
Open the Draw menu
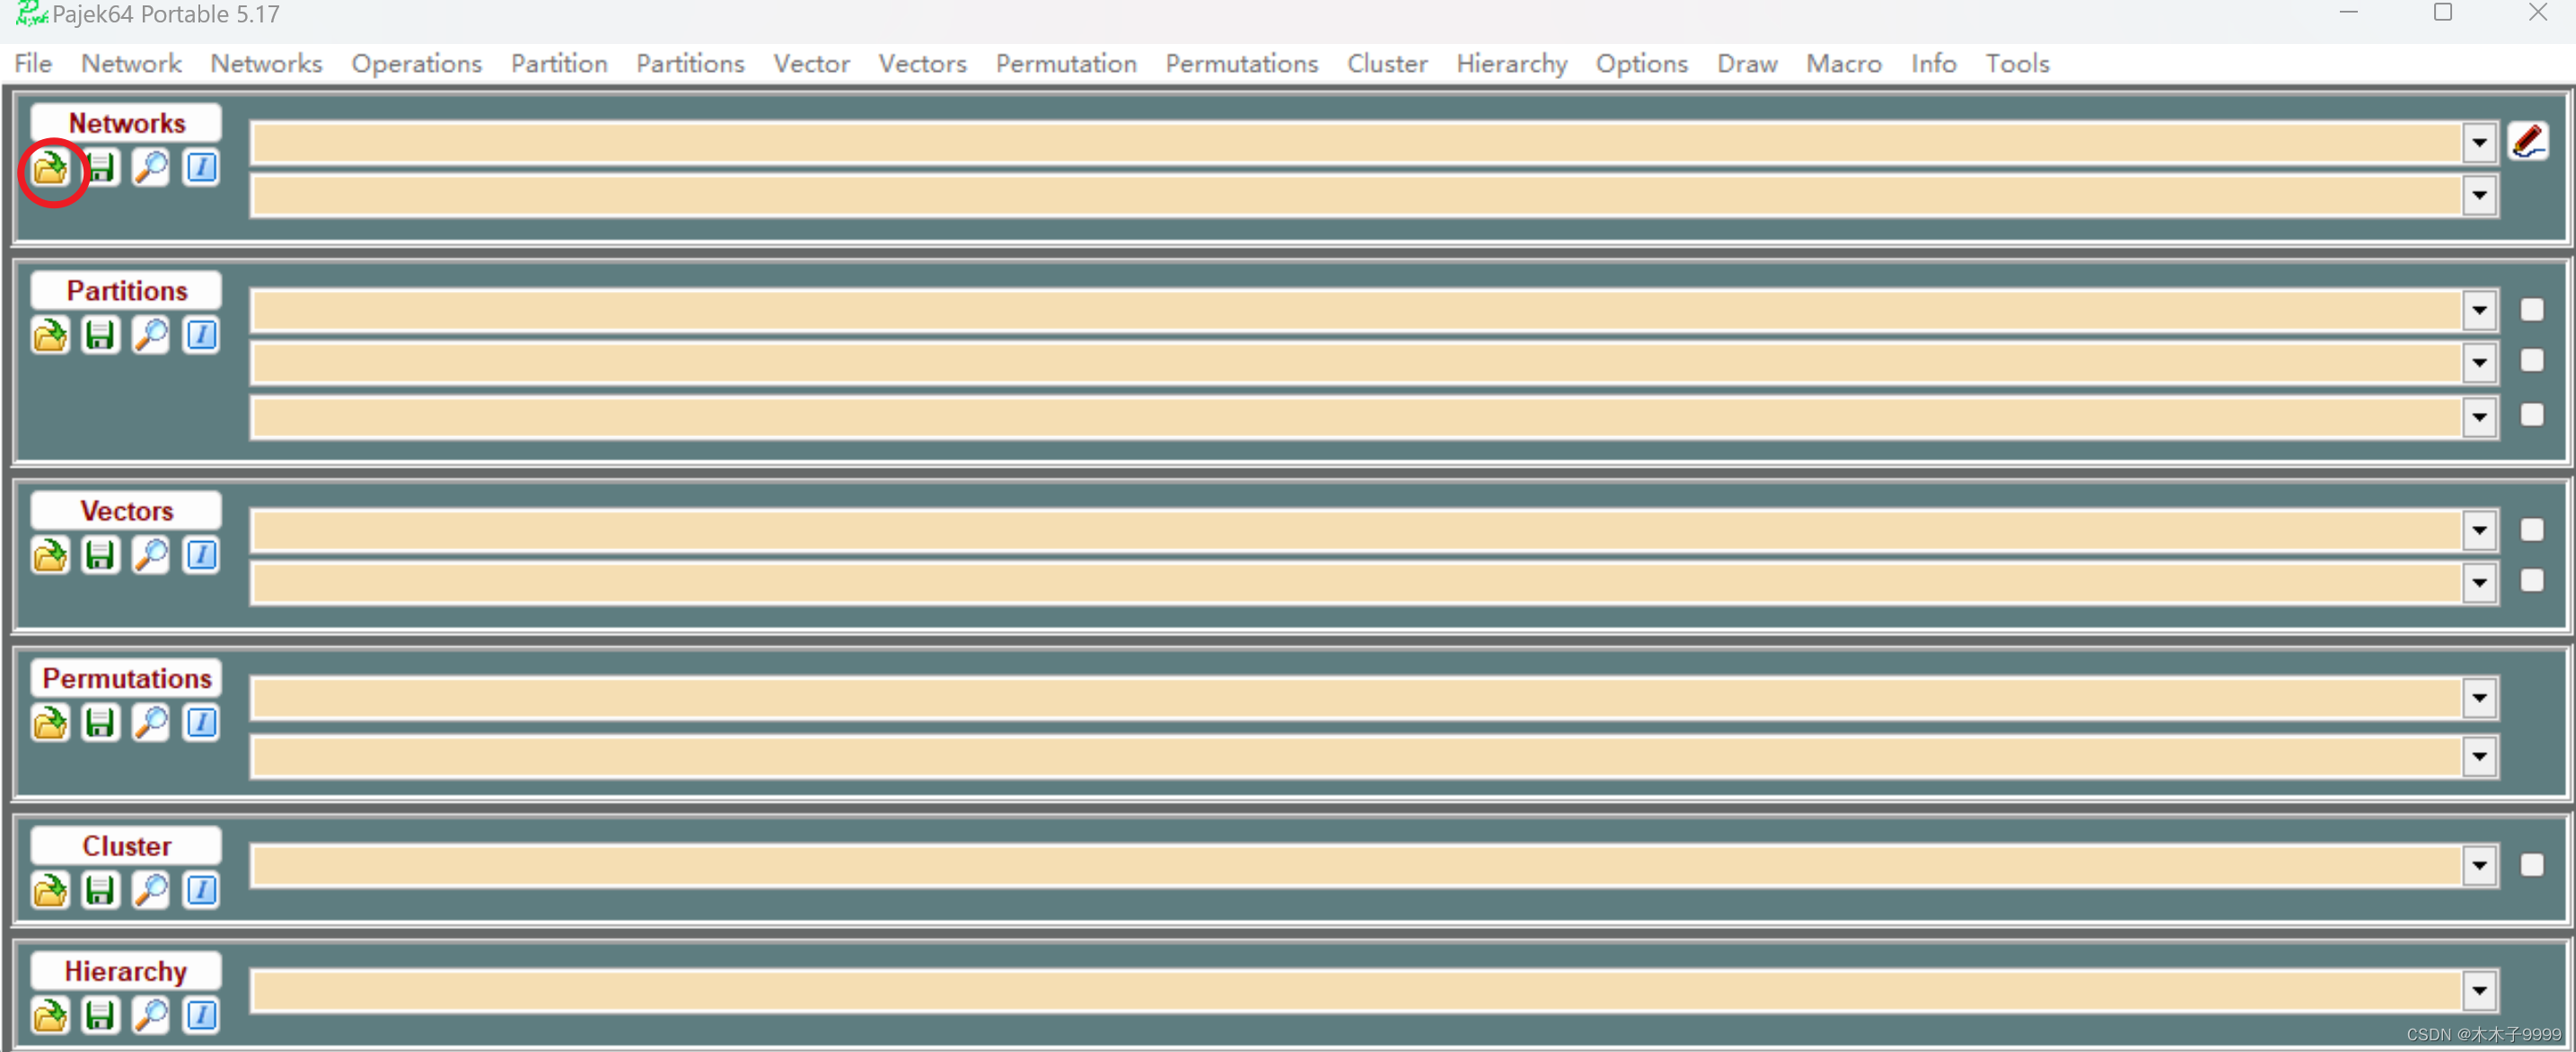click(x=1746, y=63)
